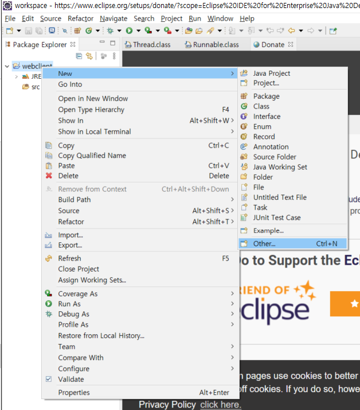Select Package in the New submenu

[293, 96]
